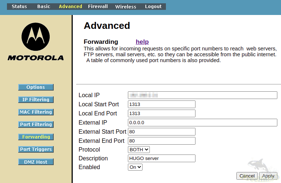Click Logout in the top menu

[x=153, y=7]
